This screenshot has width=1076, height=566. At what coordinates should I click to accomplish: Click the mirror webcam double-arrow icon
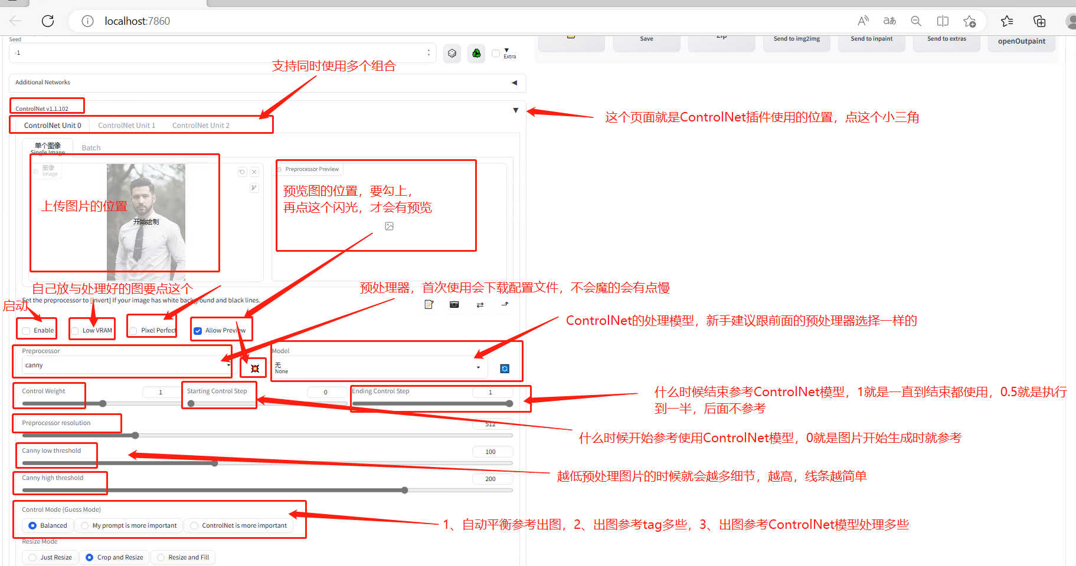(480, 305)
